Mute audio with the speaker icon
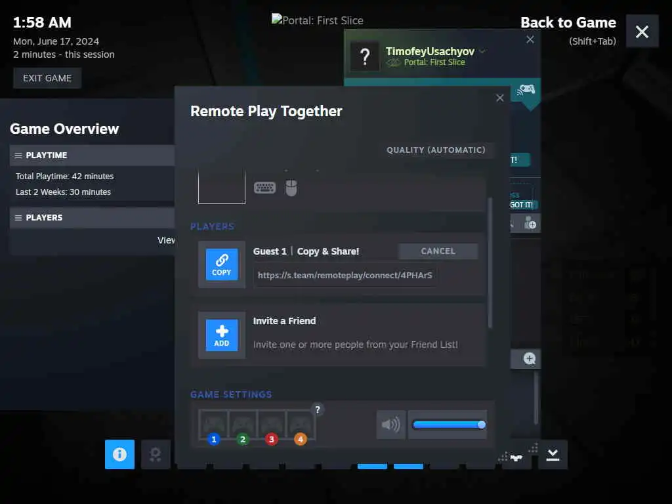 391,425
